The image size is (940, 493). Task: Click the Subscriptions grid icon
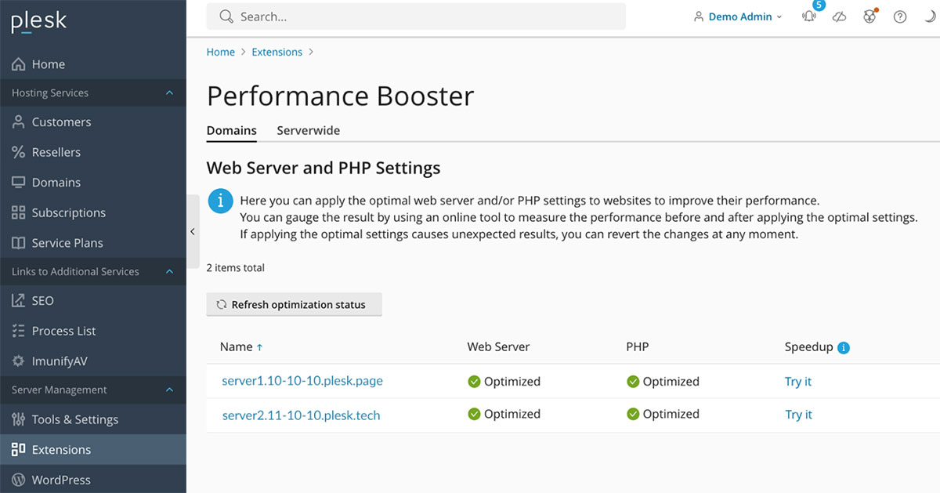(x=19, y=212)
